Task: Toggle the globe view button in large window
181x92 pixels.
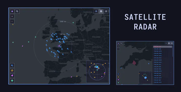Action: click(101, 11)
